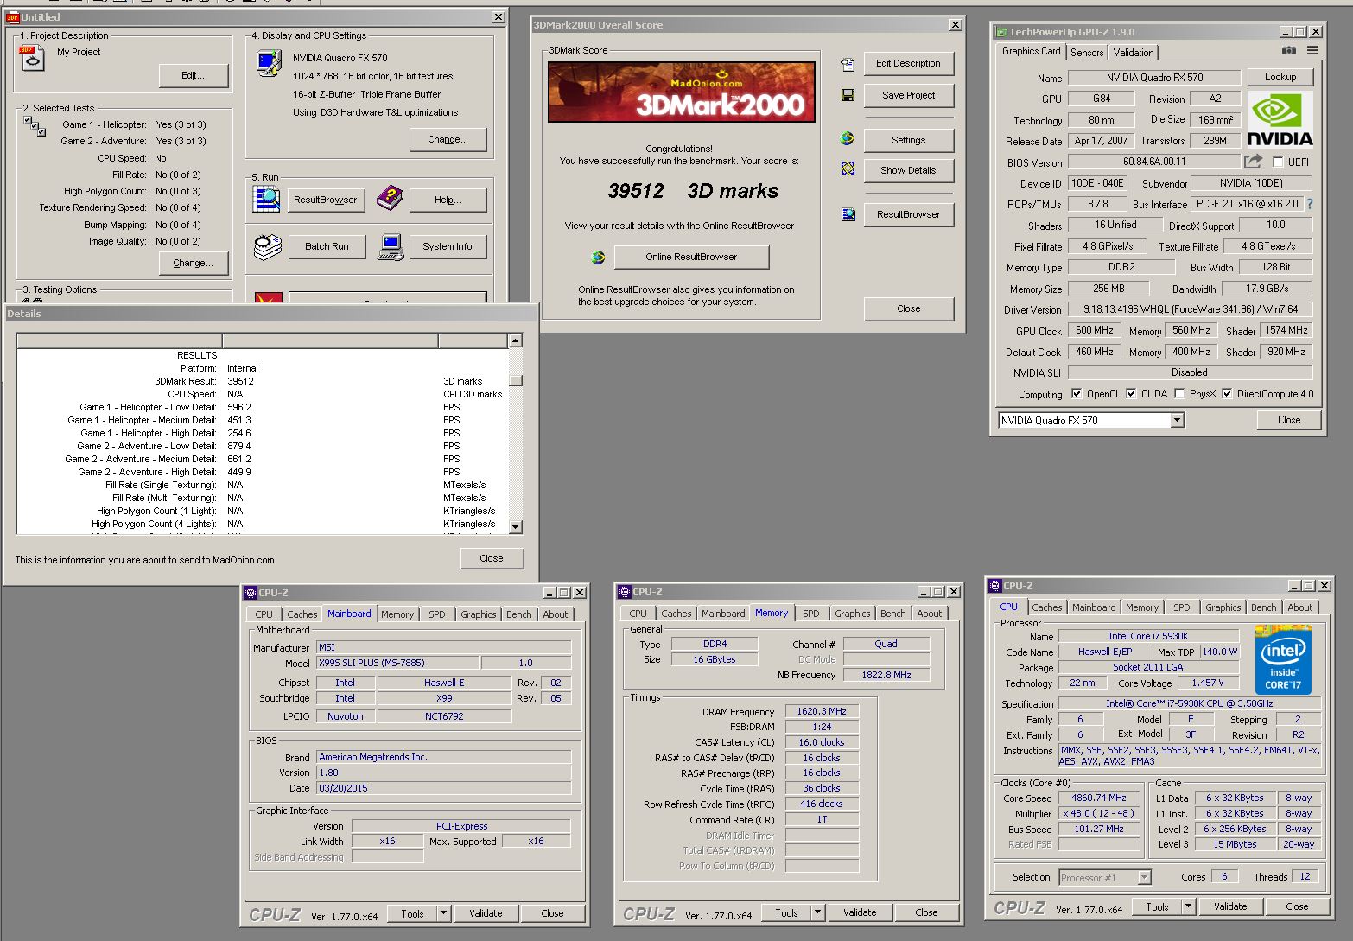Screen dimensions: 1353x941
Task: Click the ResultBrowser icon in 3DMark score window
Action: click(848, 214)
